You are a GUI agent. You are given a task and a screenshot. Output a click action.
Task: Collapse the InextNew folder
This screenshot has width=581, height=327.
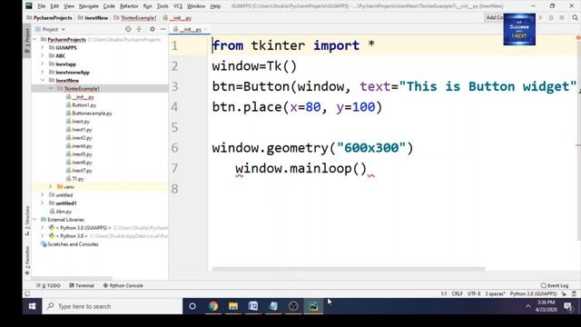43,80
